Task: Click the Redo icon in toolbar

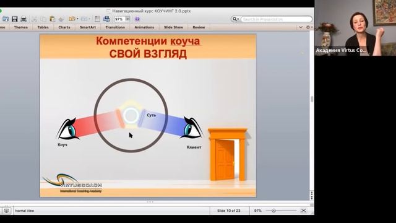Action: coord(84,19)
